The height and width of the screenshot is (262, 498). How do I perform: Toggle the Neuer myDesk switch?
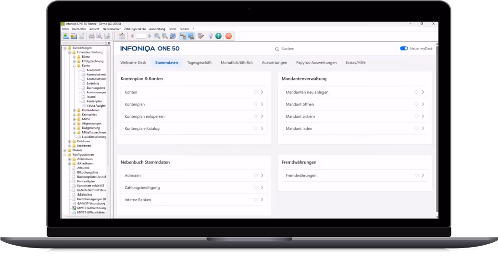tap(404, 49)
